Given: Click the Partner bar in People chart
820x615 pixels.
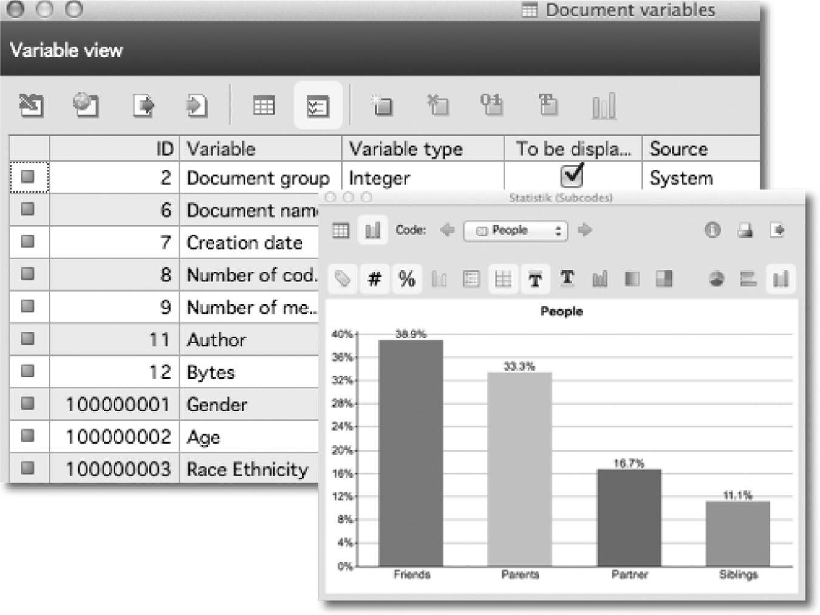Looking at the screenshot, I should 629,518.
